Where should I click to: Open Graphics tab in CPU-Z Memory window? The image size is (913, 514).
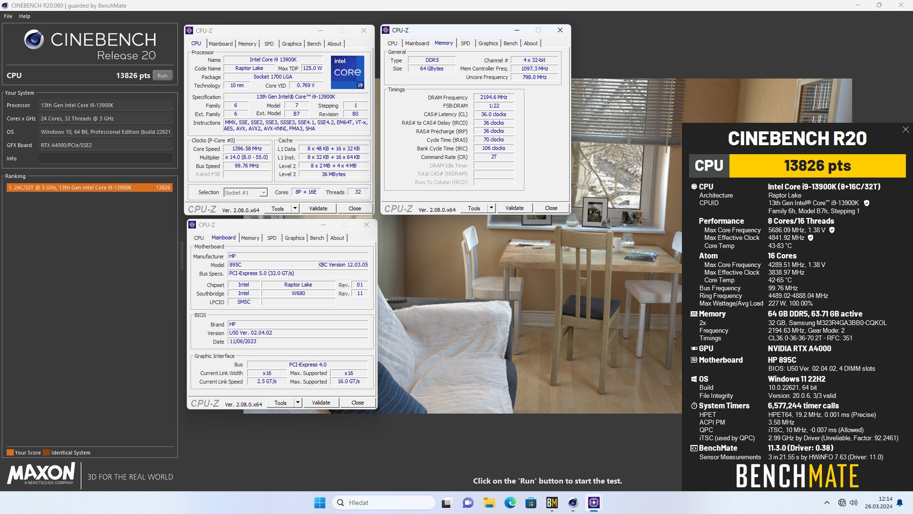click(488, 43)
